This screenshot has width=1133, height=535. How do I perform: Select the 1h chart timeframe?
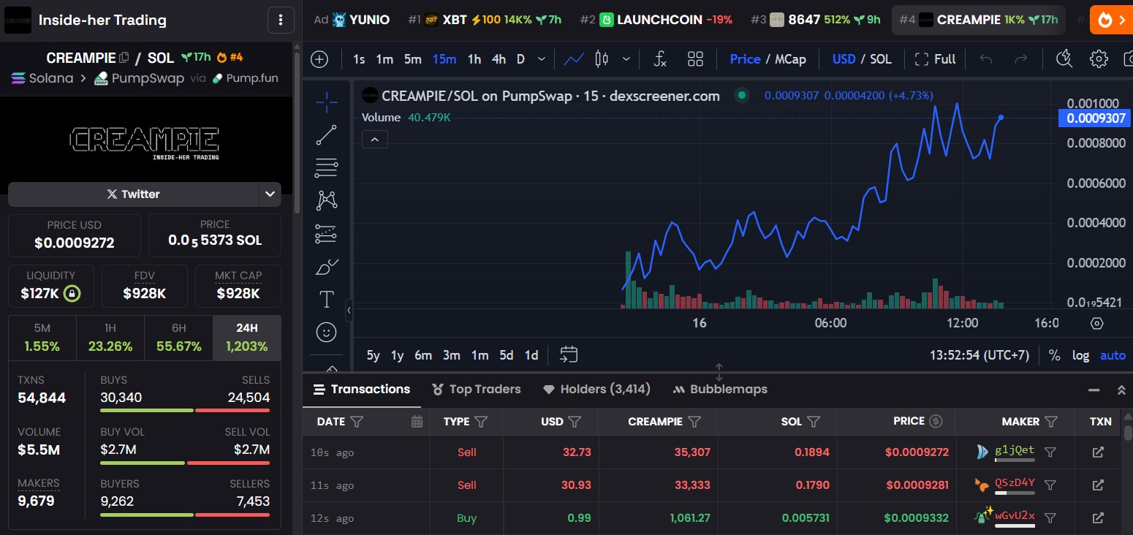pos(474,59)
